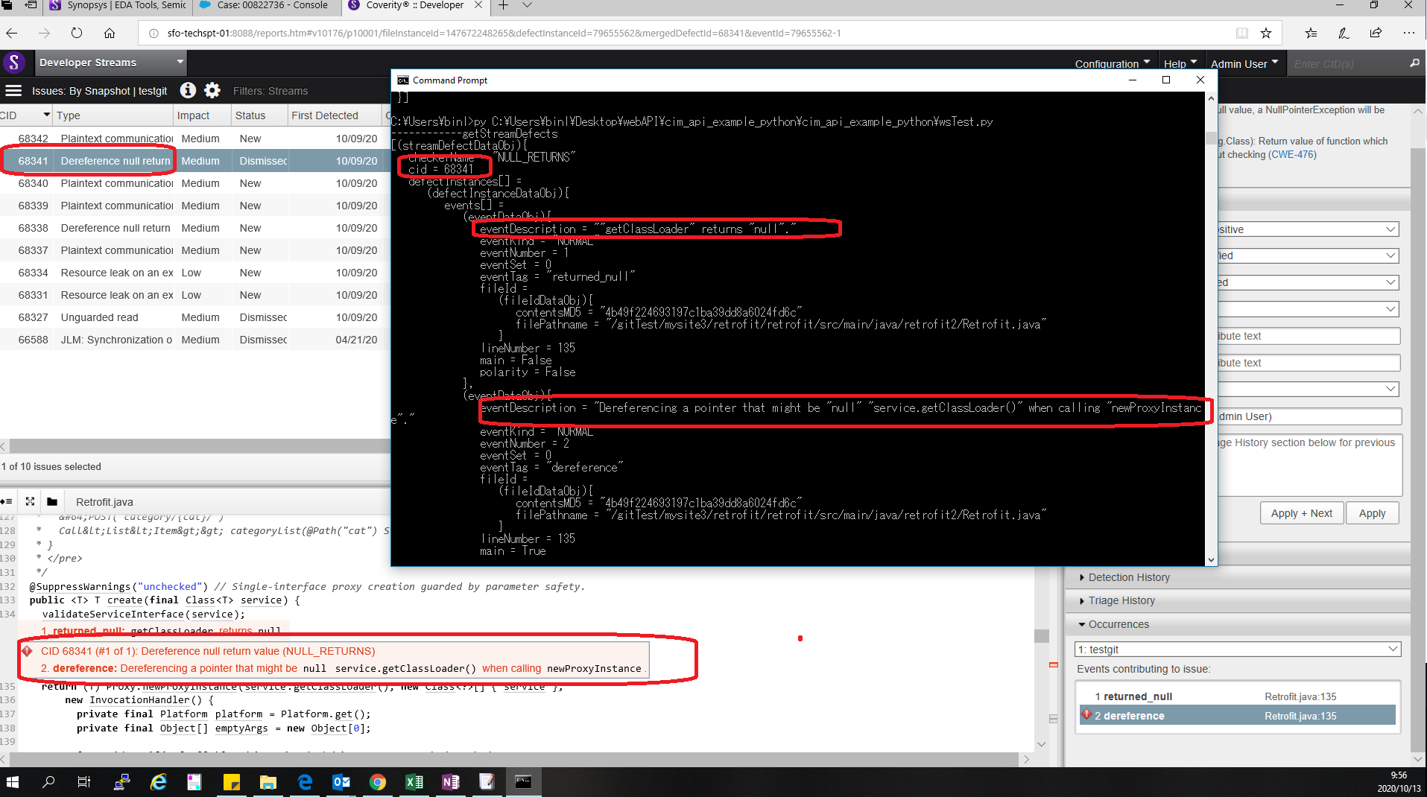Open the view settings gear icon
1427x797 pixels.
pos(212,90)
